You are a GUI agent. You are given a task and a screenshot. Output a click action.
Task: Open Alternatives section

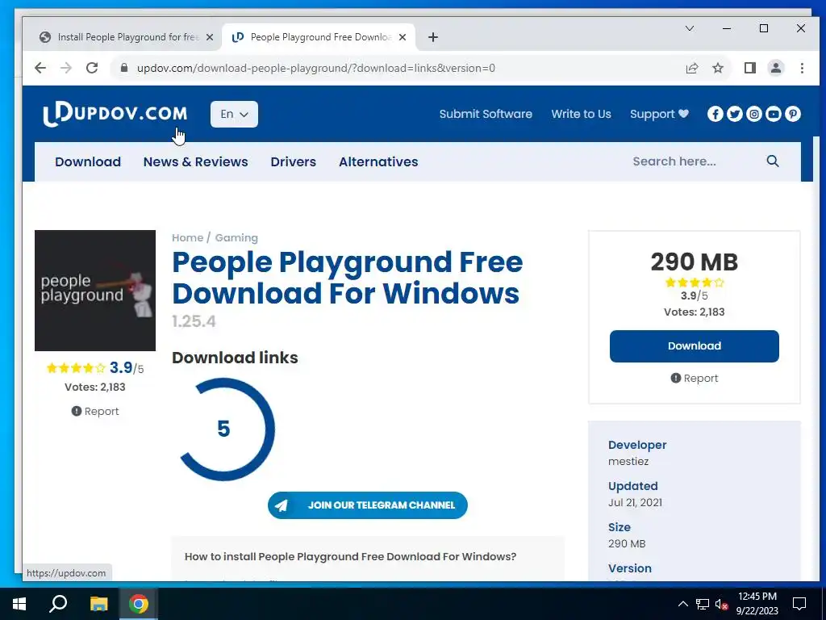click(378, 161)
